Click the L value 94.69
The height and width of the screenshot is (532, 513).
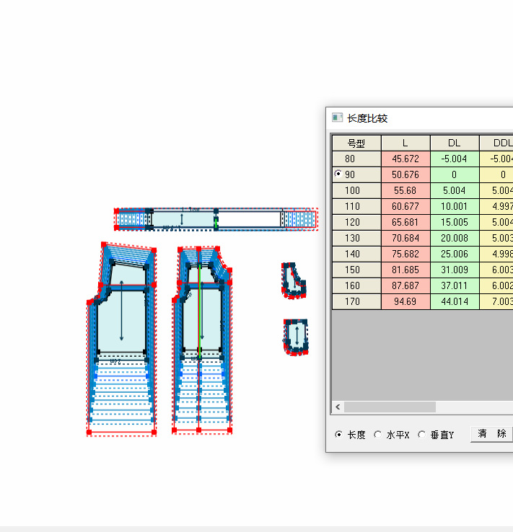(405, 301)
